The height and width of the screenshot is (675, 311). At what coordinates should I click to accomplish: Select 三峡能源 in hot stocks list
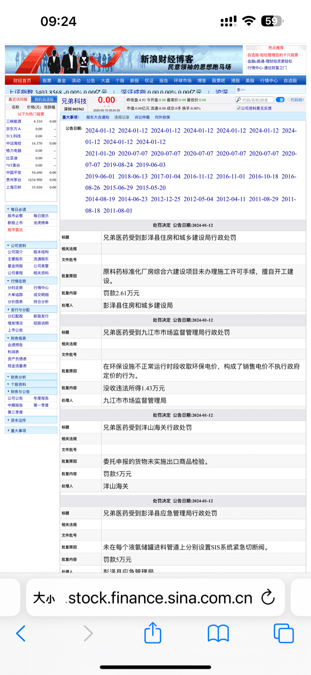click(14, 121)
